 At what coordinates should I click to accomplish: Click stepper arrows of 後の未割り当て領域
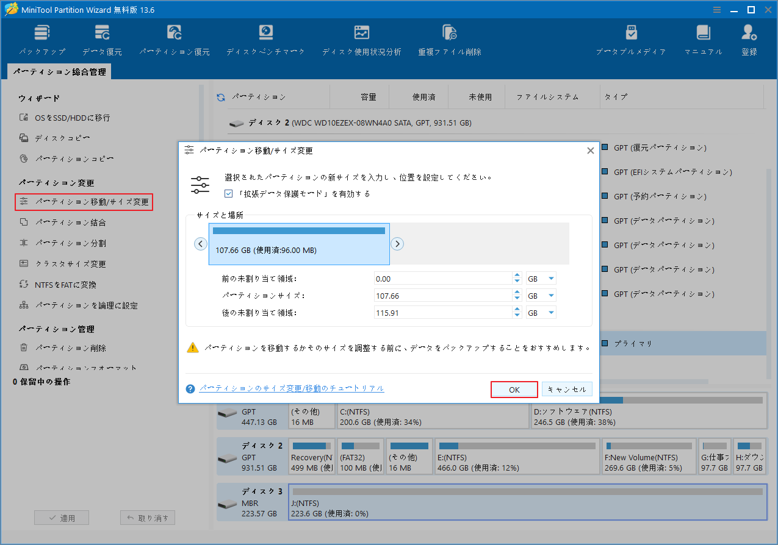[517, 313]
